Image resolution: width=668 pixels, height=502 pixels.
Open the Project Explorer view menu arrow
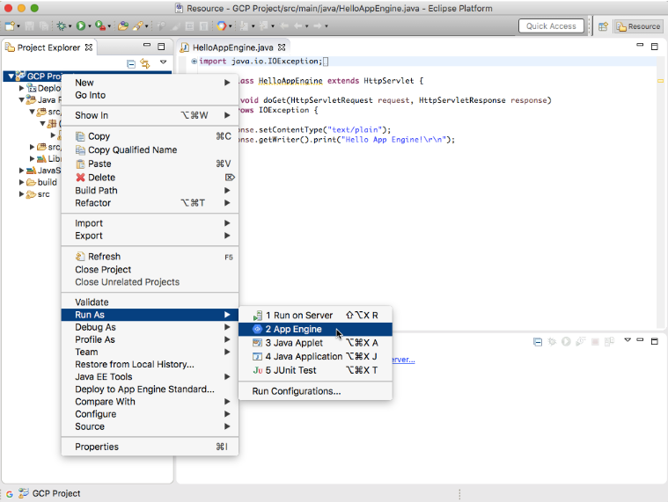coord(163,62)
